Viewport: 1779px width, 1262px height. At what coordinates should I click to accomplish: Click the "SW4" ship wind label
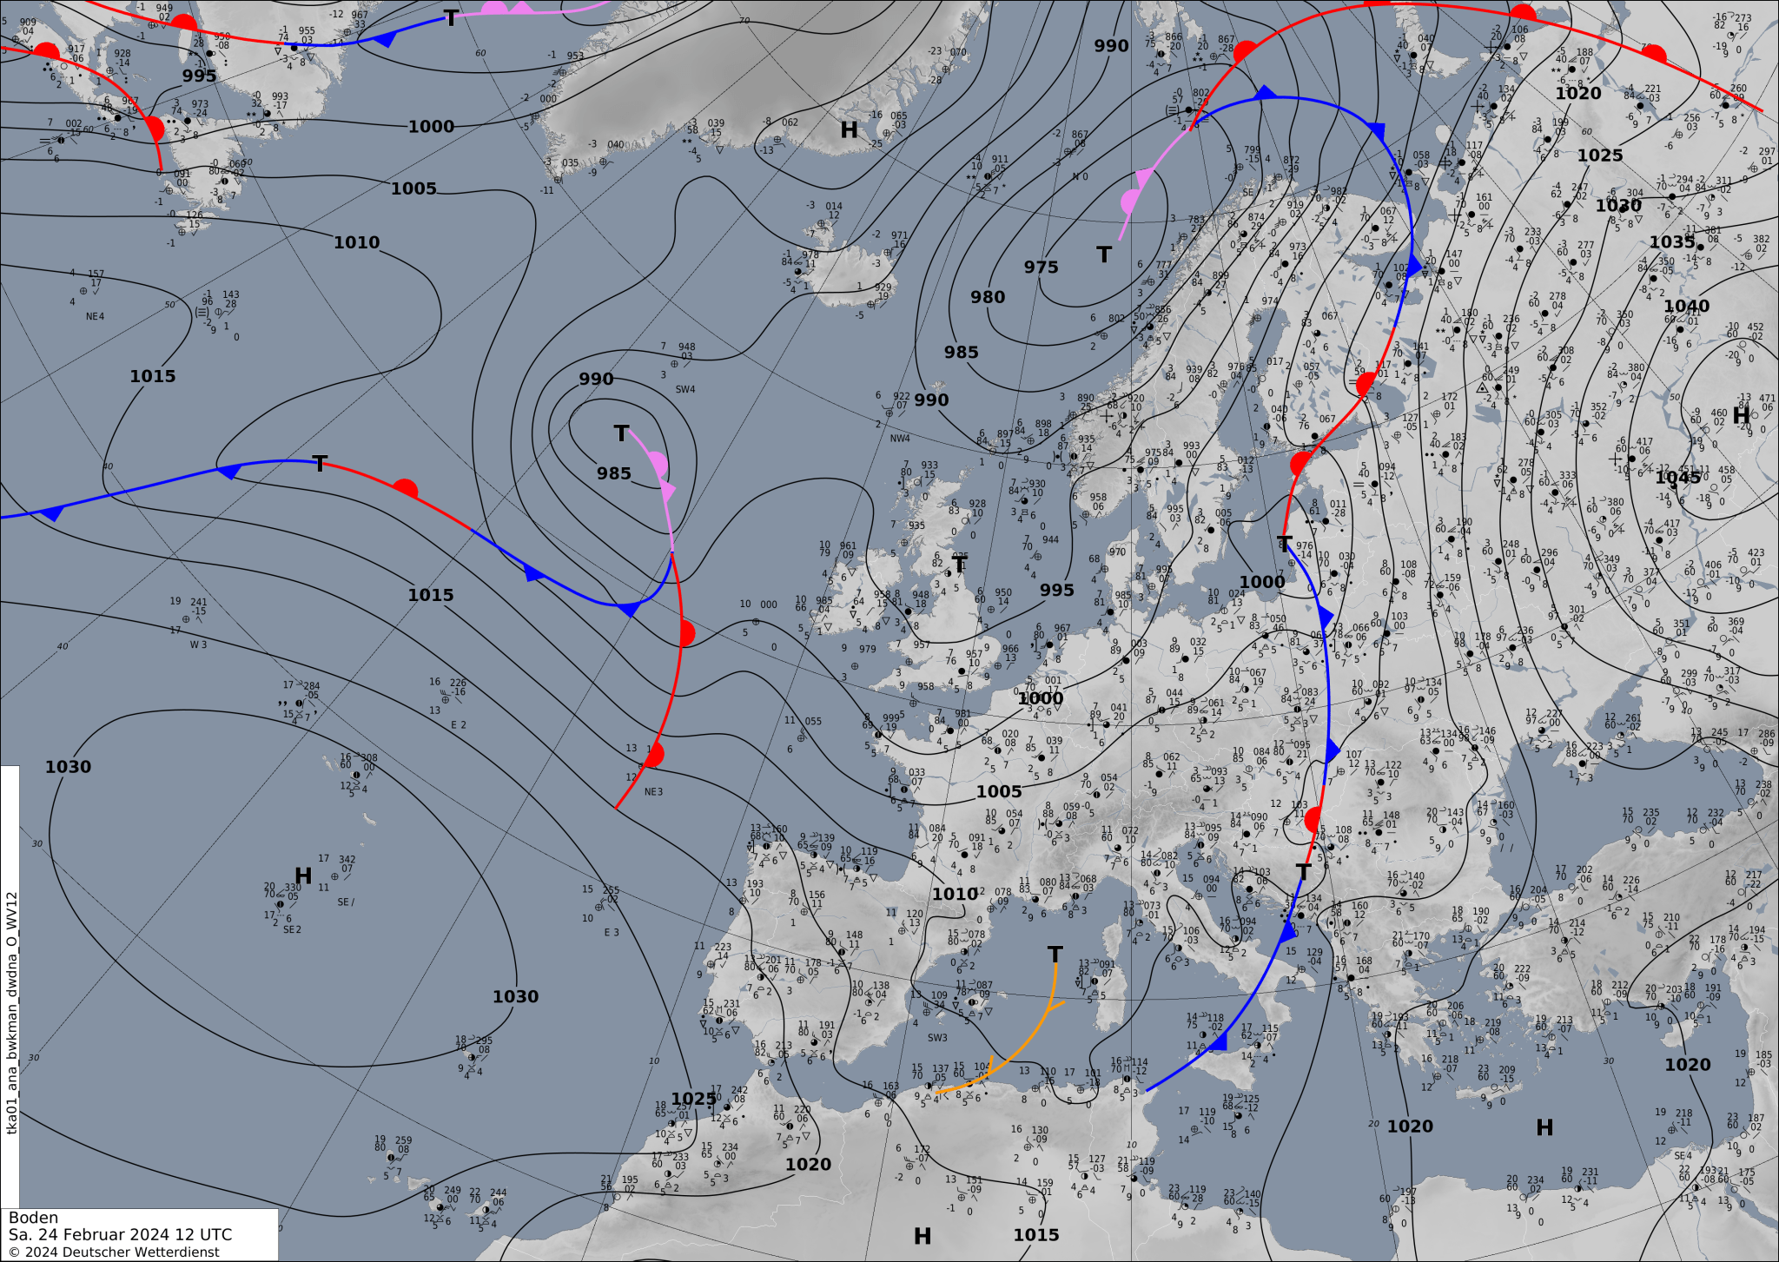[x=685, y=390]
